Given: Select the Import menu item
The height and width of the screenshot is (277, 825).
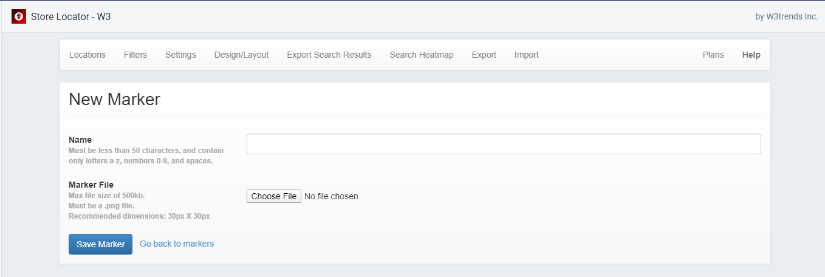Looking at the screenshot, I should [x=527, y=55].
